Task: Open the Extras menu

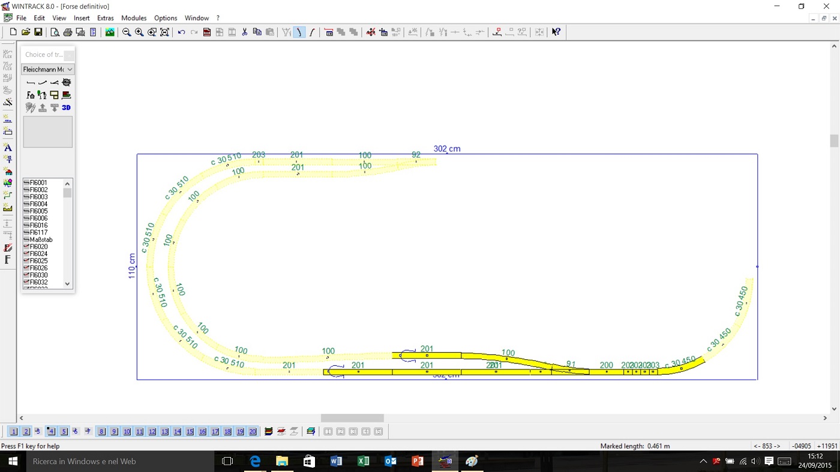Action: coord(106,18)
